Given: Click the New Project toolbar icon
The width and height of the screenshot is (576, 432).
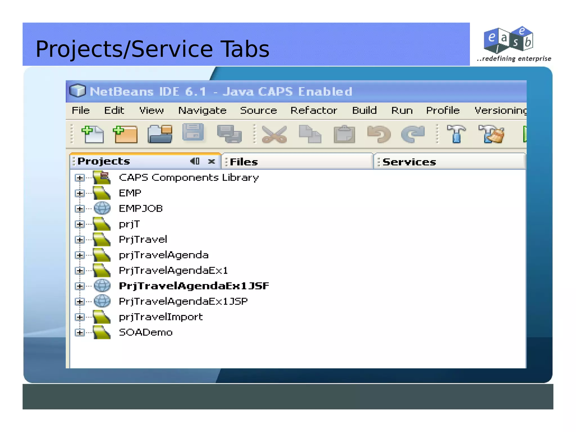Looking at the screenshot, I should tap(125, 134).
